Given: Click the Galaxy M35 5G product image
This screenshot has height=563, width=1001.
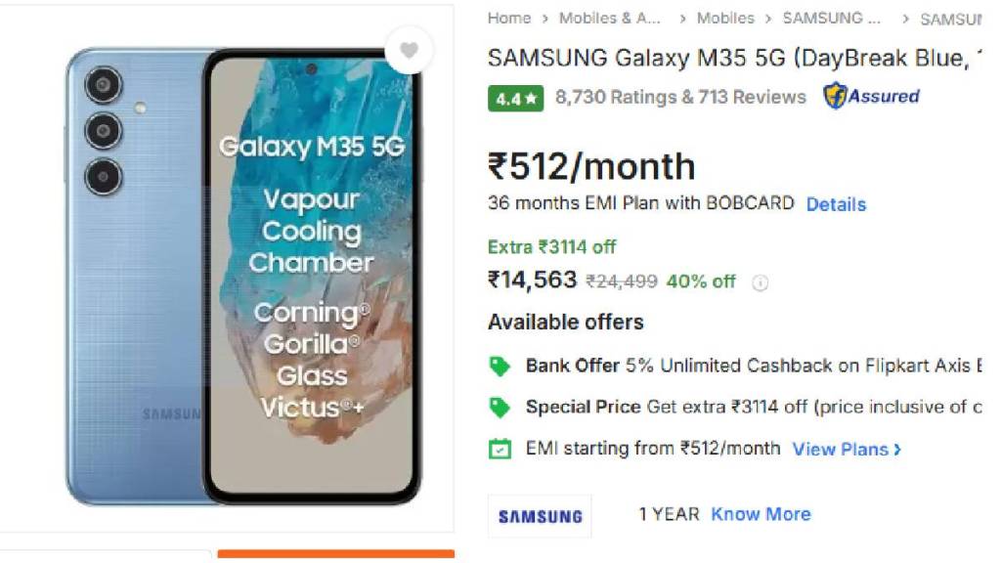Looking at the screenshot, I should [x=243, y=277].
